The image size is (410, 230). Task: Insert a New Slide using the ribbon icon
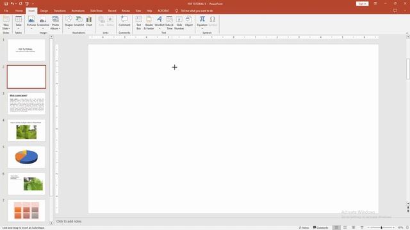click(x=6, y=19)
